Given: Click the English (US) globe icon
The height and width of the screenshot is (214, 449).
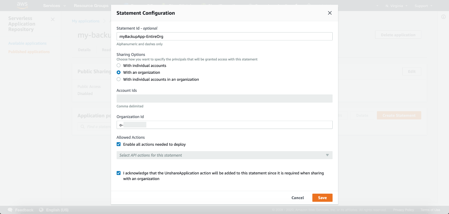Looking at the screenshot, I should (41, 210).
